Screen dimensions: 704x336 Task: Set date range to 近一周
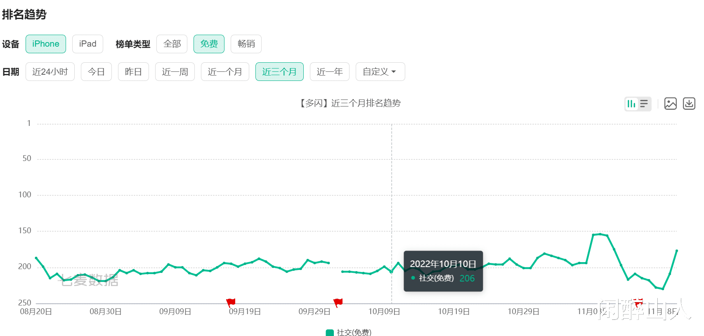pos(175,72)
